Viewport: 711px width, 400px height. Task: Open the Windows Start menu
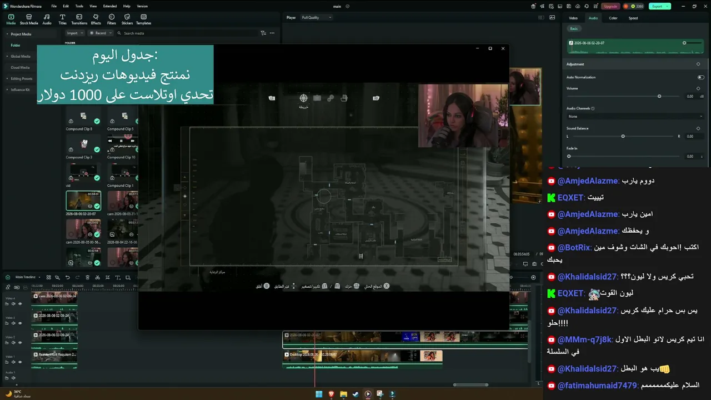point(319,394)
